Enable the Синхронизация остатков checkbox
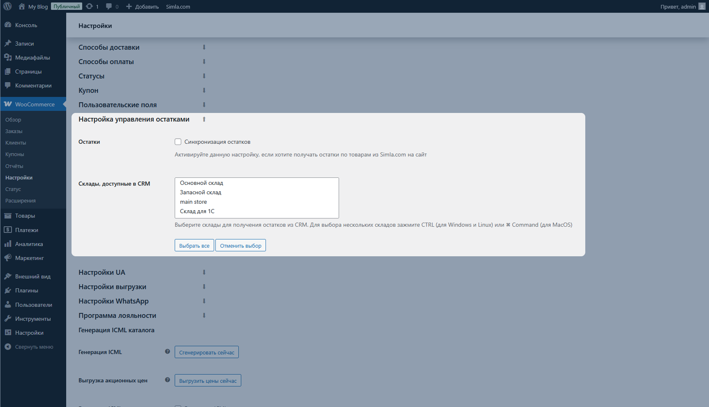709x407 pixels. click(x=178, y=142)
